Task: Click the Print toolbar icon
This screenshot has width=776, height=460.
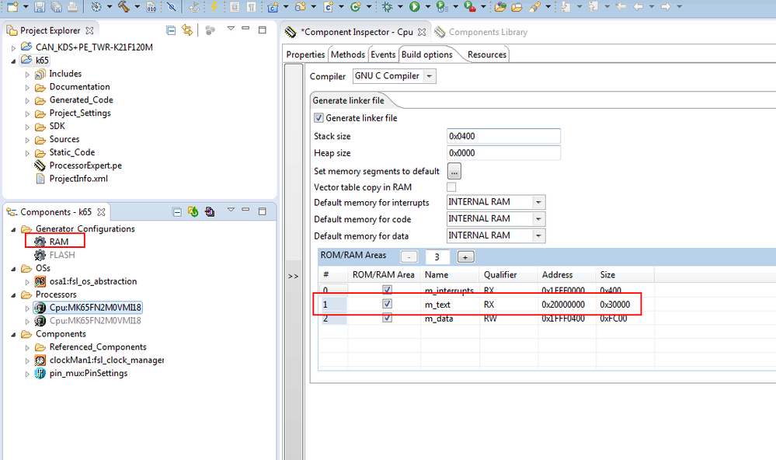Action: pyautogui.click(x=72, y=6)
